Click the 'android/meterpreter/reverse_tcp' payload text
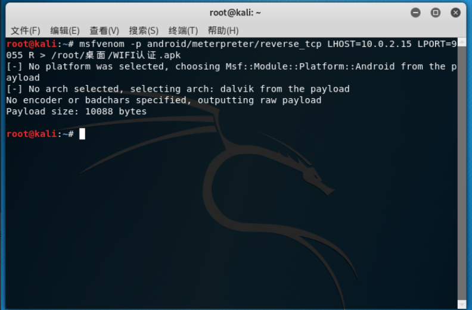 point(234,44)
